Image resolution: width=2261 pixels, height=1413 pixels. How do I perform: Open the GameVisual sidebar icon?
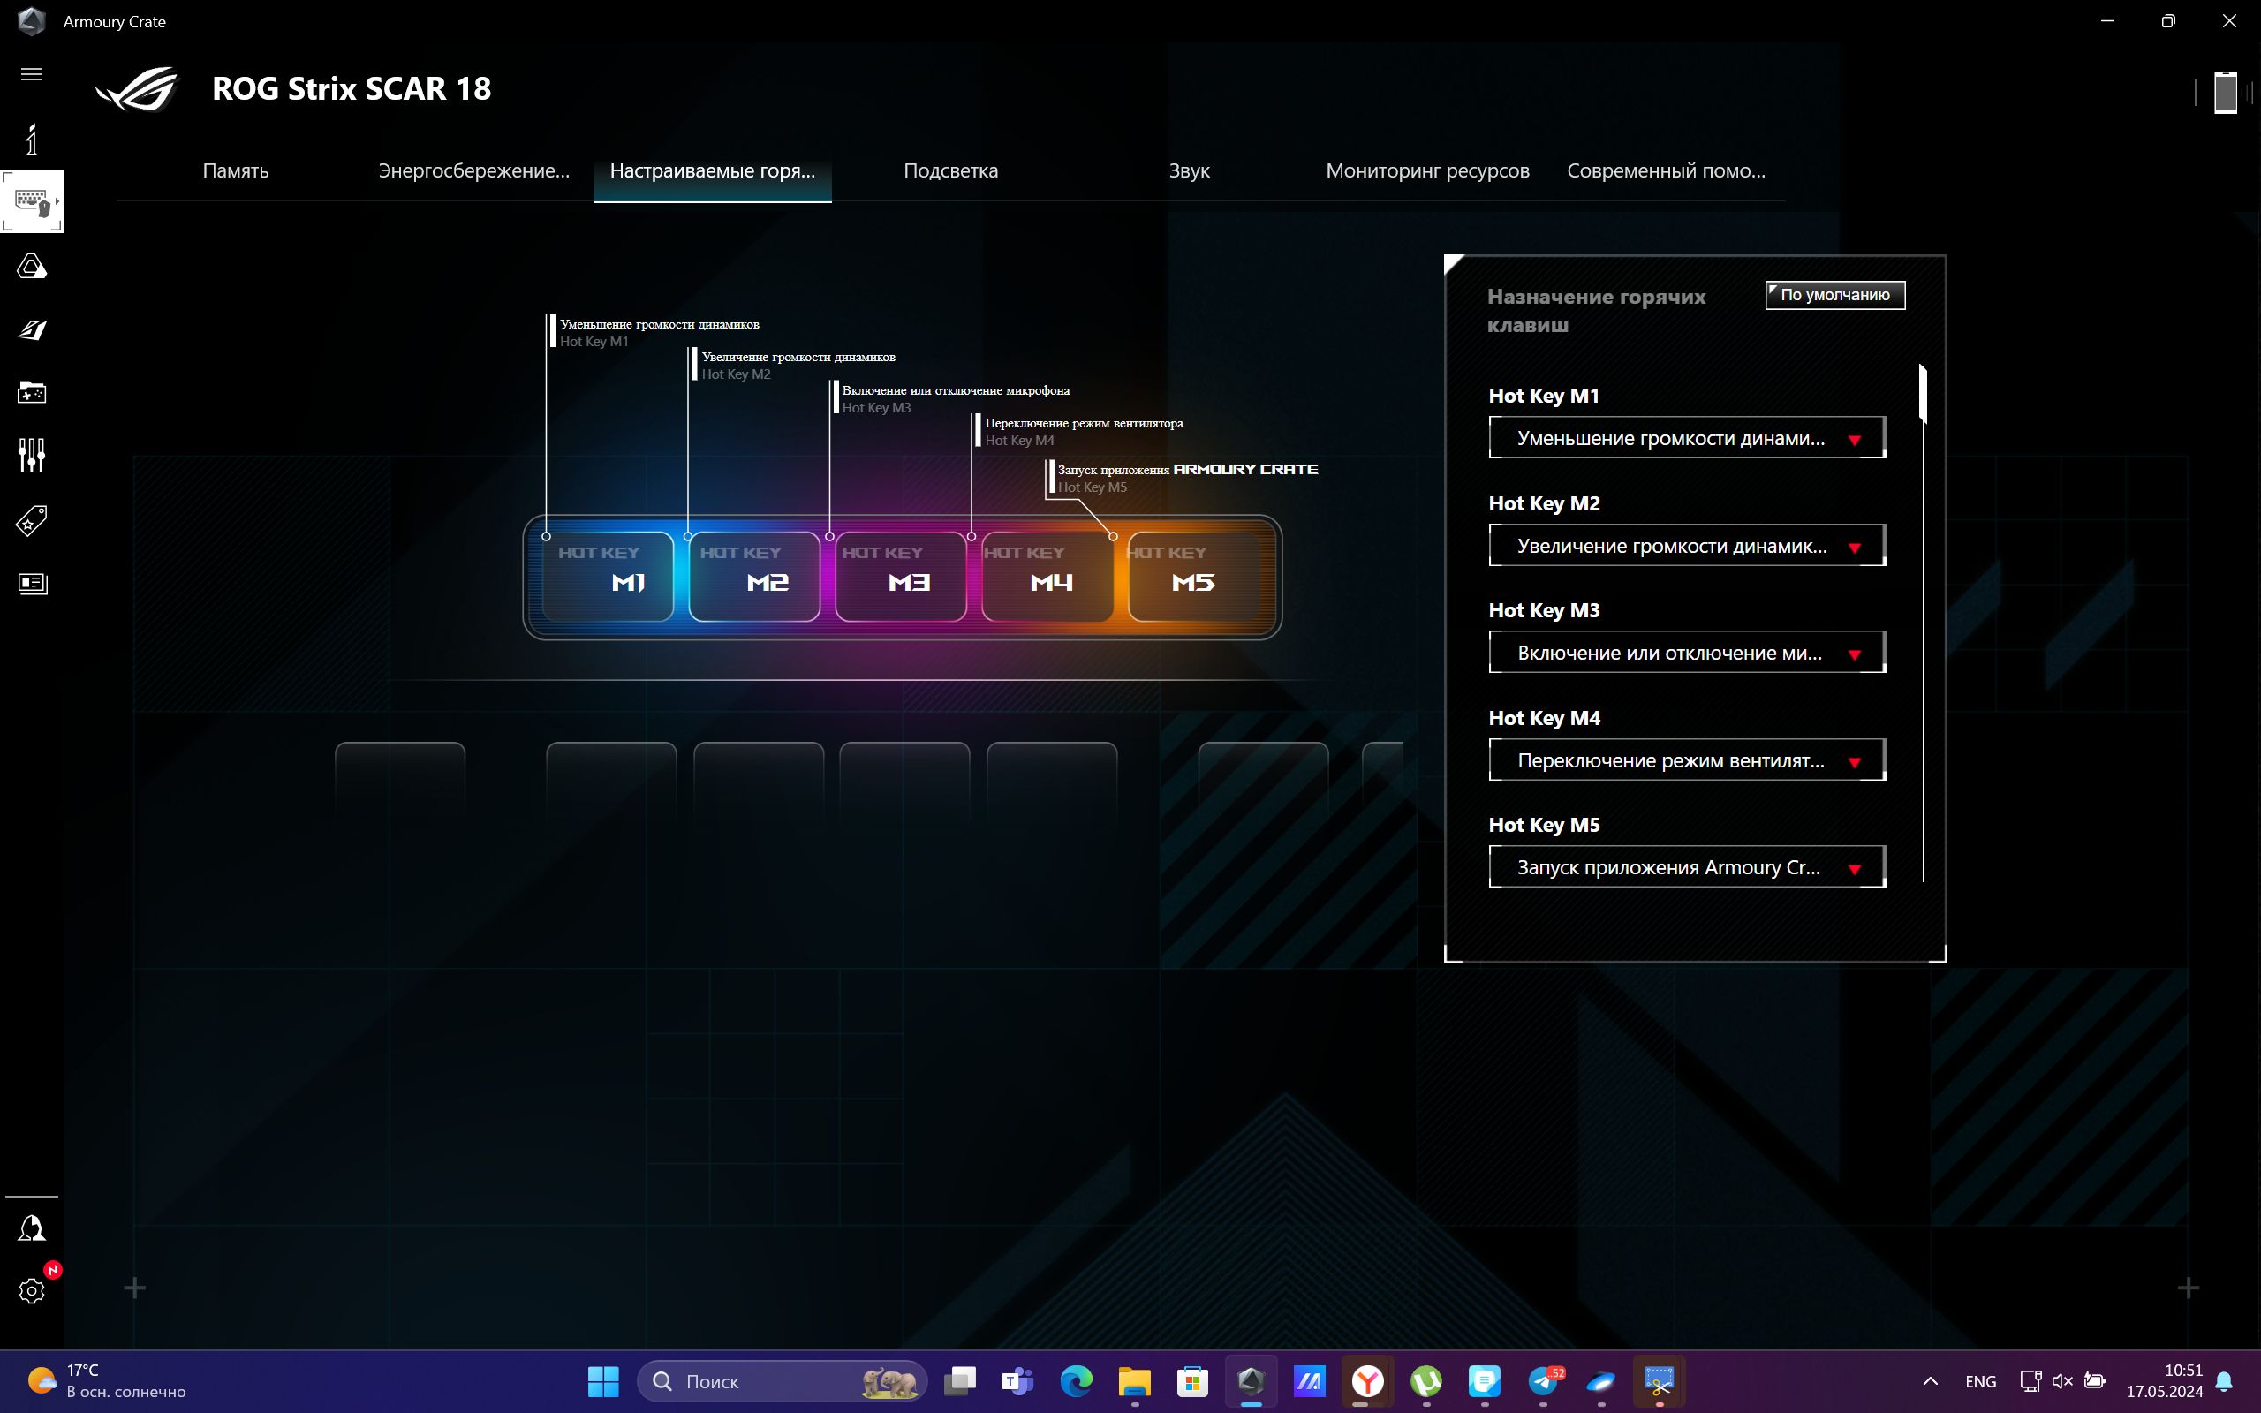point(32,330)
